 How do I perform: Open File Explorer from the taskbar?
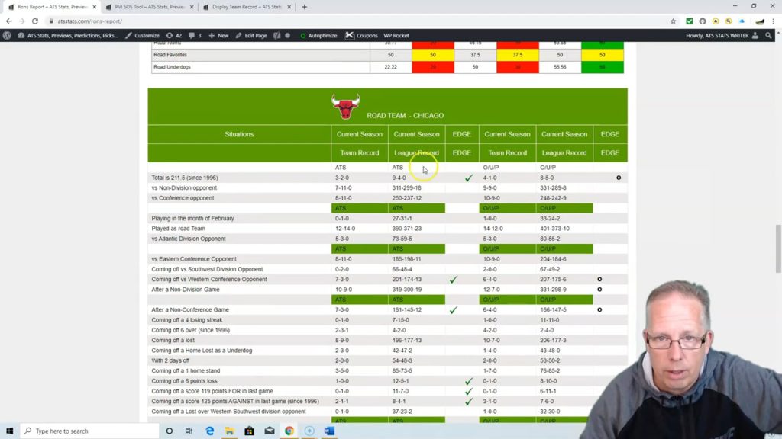click(229, 431)
